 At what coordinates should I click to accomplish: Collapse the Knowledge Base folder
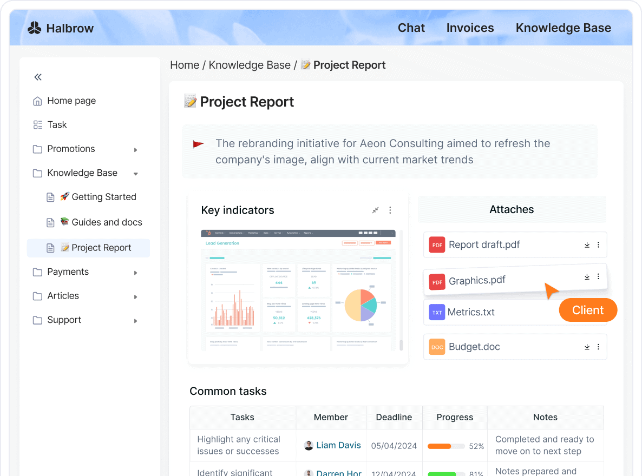136,174
